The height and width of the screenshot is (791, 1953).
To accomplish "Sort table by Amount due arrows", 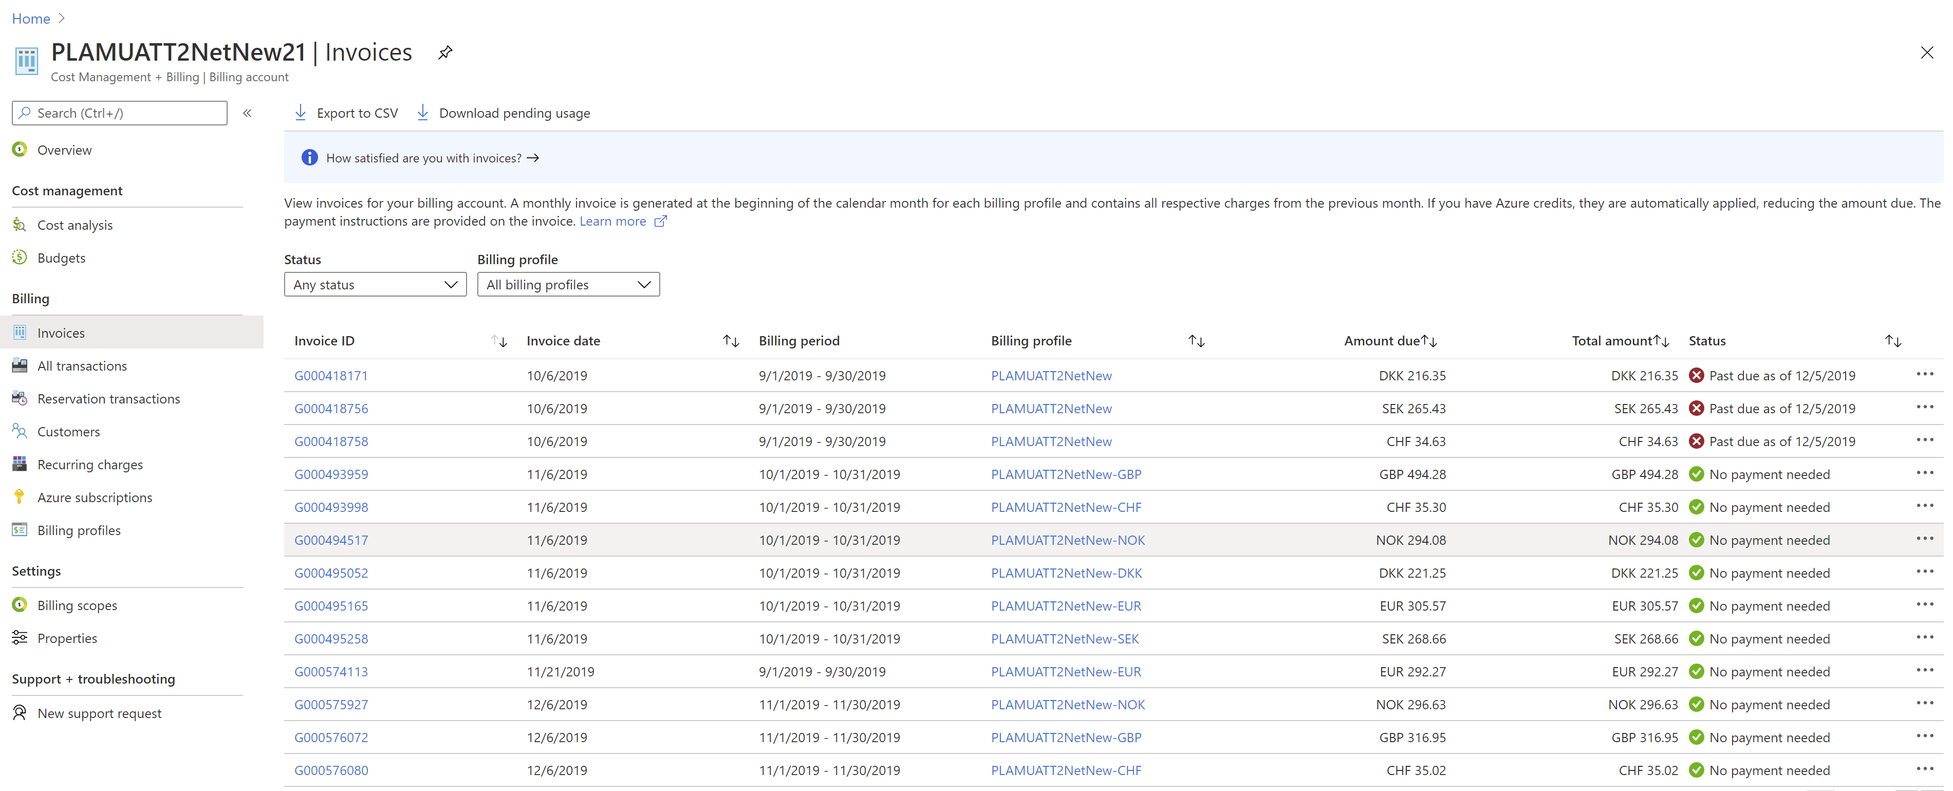I will pyautogui.click(x=1428, y=341).
